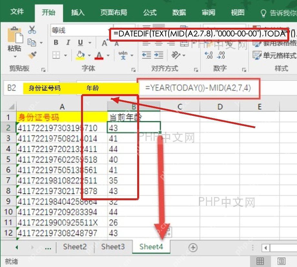Screen dimensions: 297x267
Task: Click the previous sheet navigation arrow
Action: point(17,247)
